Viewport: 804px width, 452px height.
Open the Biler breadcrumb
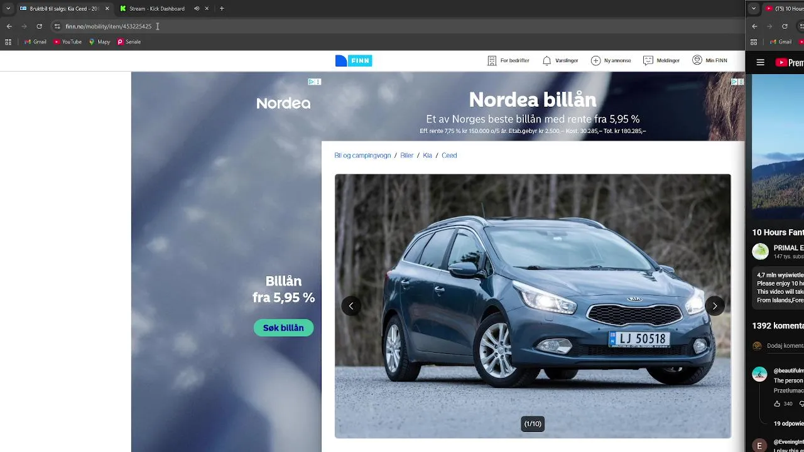click(407, 155)
